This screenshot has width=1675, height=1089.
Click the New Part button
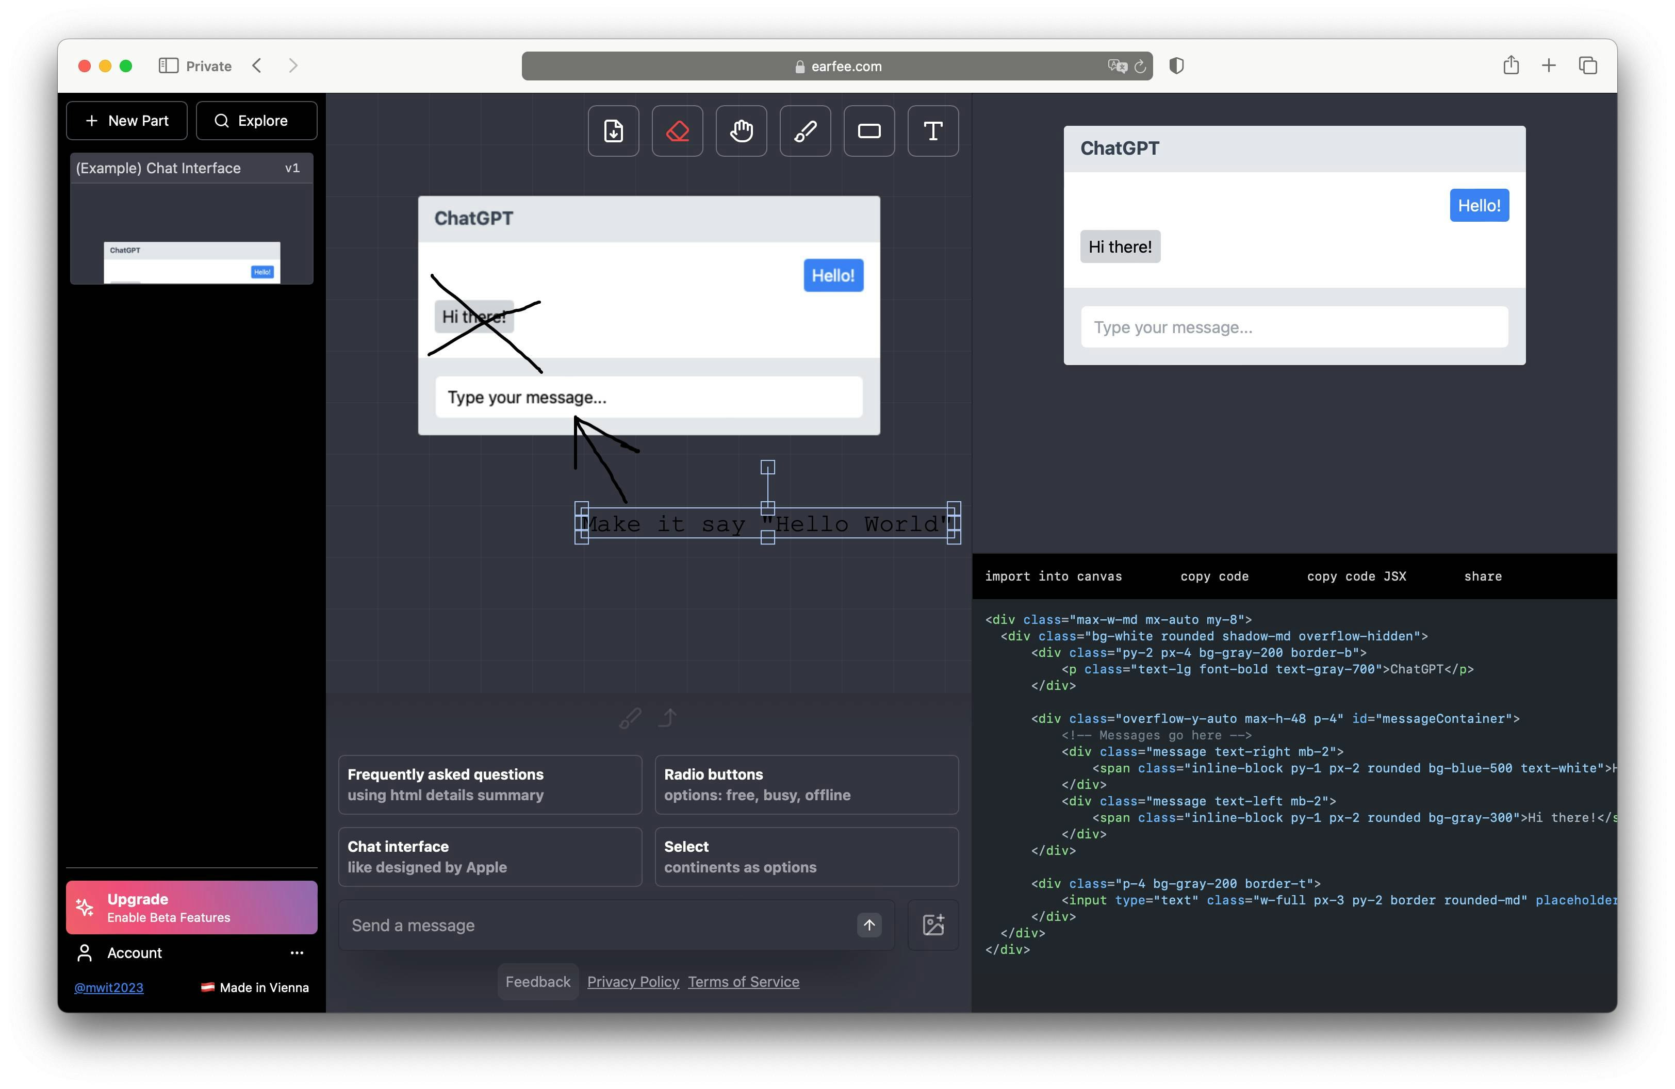click(127, 120)
